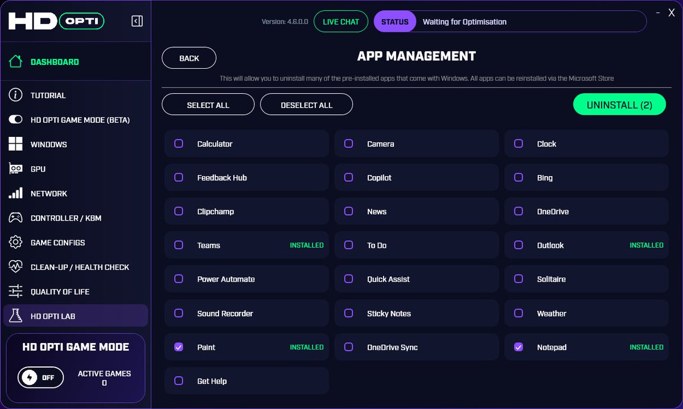Click the Back button
The width and height of the screenshot is (683, 409).
[x=189, y=58]
